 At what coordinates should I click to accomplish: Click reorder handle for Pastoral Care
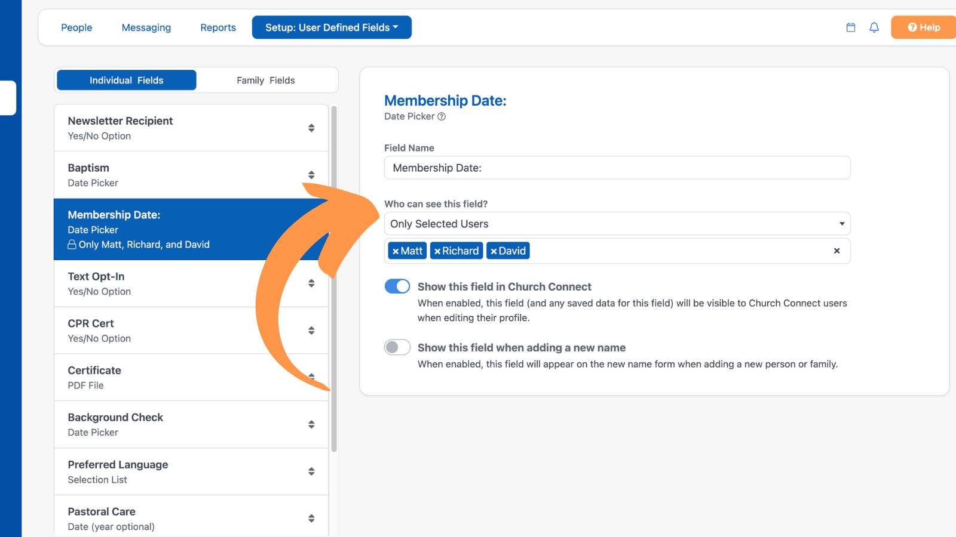311,519
